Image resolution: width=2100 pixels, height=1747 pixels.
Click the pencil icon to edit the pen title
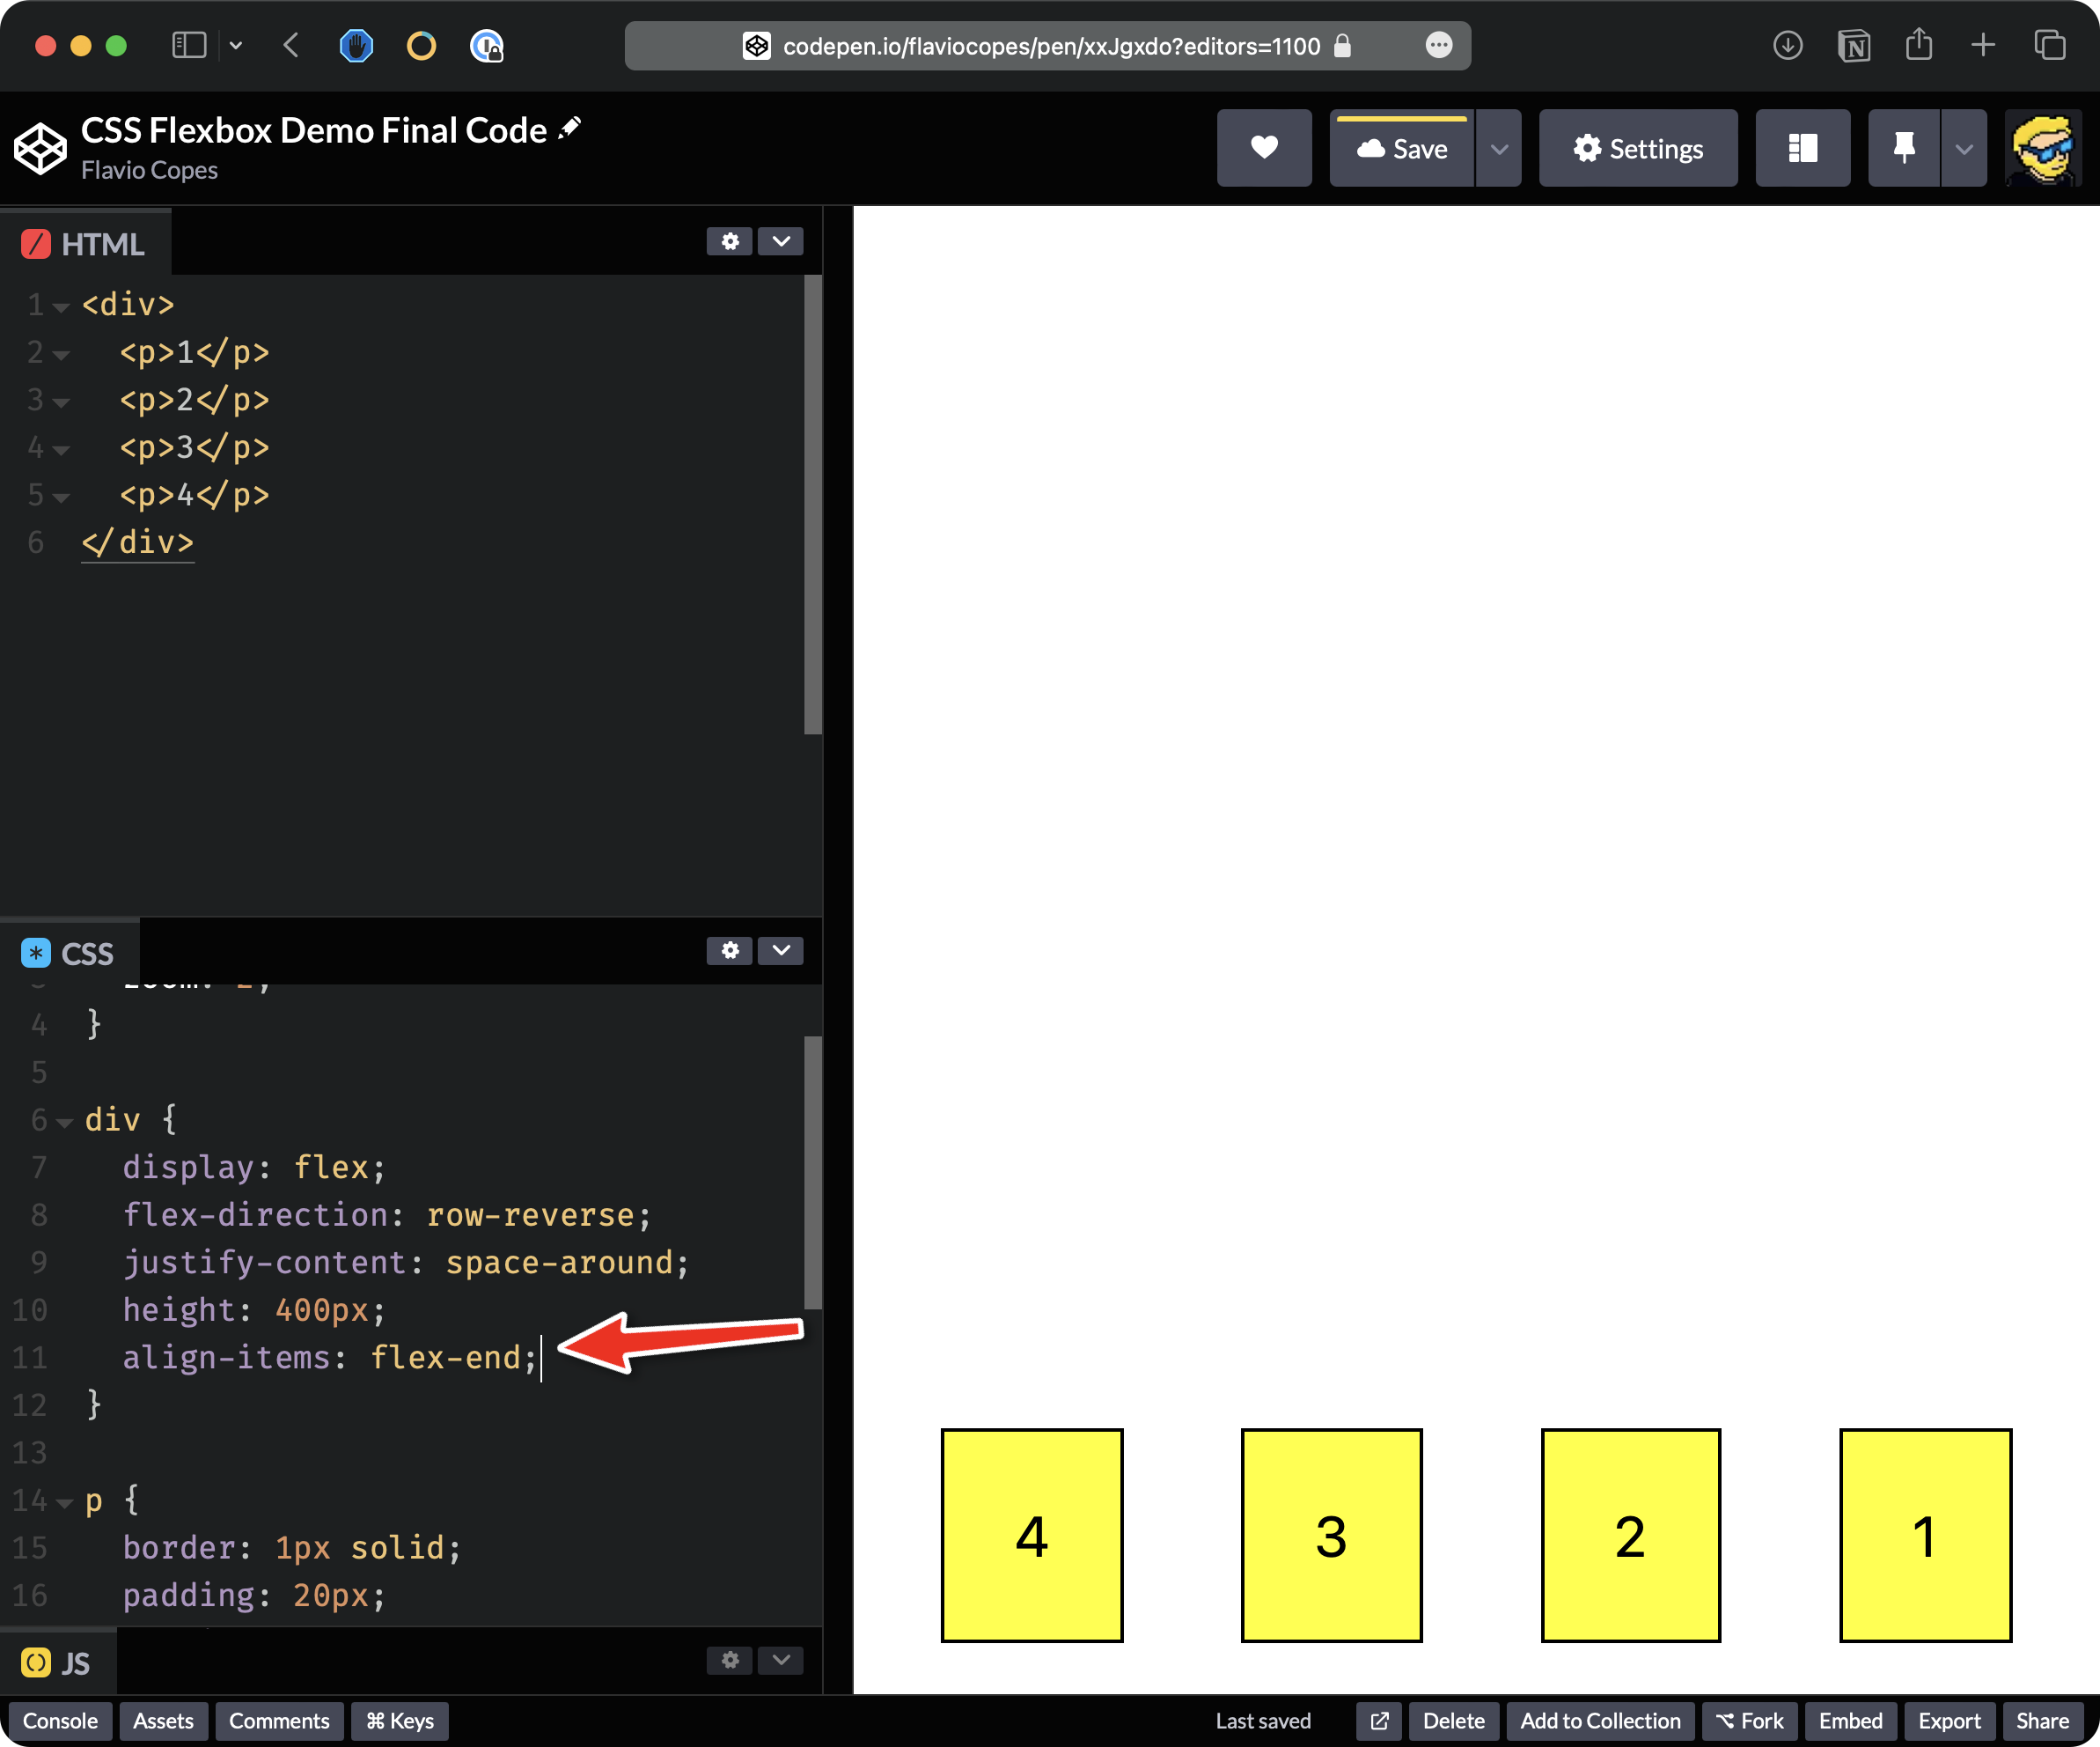coord(570,128)
